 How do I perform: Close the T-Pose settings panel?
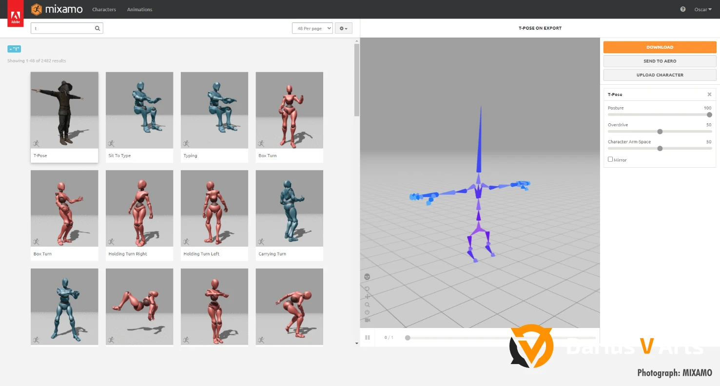pos(709,95)
